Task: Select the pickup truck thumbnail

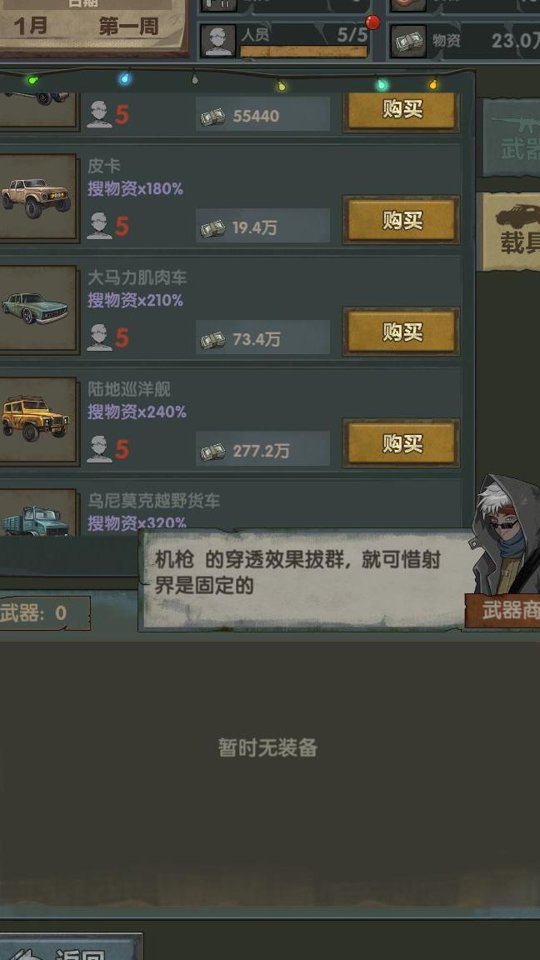Action: click(37, 197)
